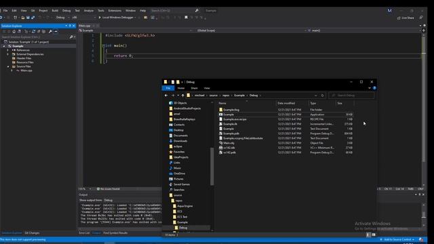
Task: Click 'Example' in the breadcrumb path
Action: (239, 96)
